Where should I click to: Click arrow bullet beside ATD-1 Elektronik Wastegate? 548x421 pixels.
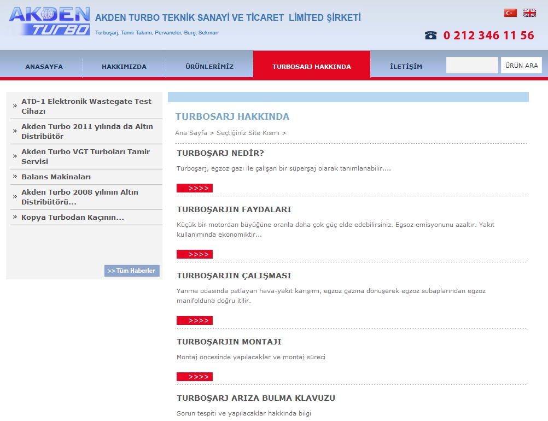coord(15,106)
